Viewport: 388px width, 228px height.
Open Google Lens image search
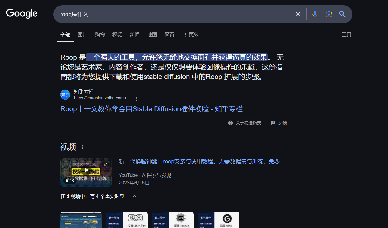(x=329, y=14)
